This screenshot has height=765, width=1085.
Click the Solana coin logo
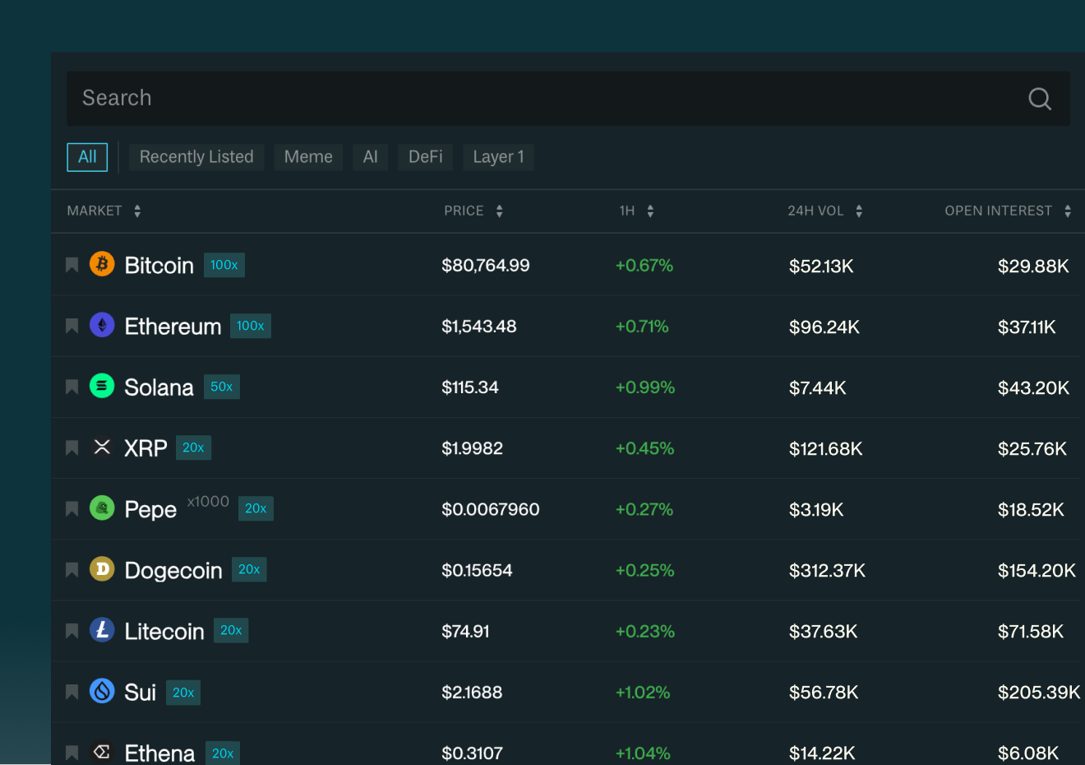coord(102,386)
